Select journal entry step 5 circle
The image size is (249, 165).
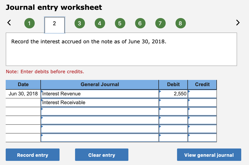click(x=120, y=23)
